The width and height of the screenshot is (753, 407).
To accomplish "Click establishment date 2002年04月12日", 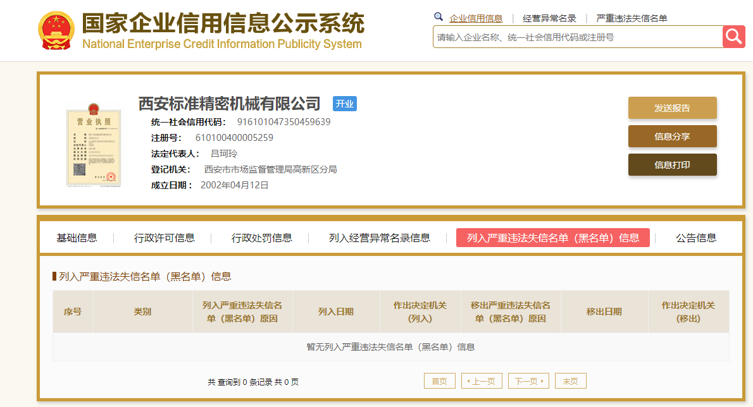I will tap(234, 185).
